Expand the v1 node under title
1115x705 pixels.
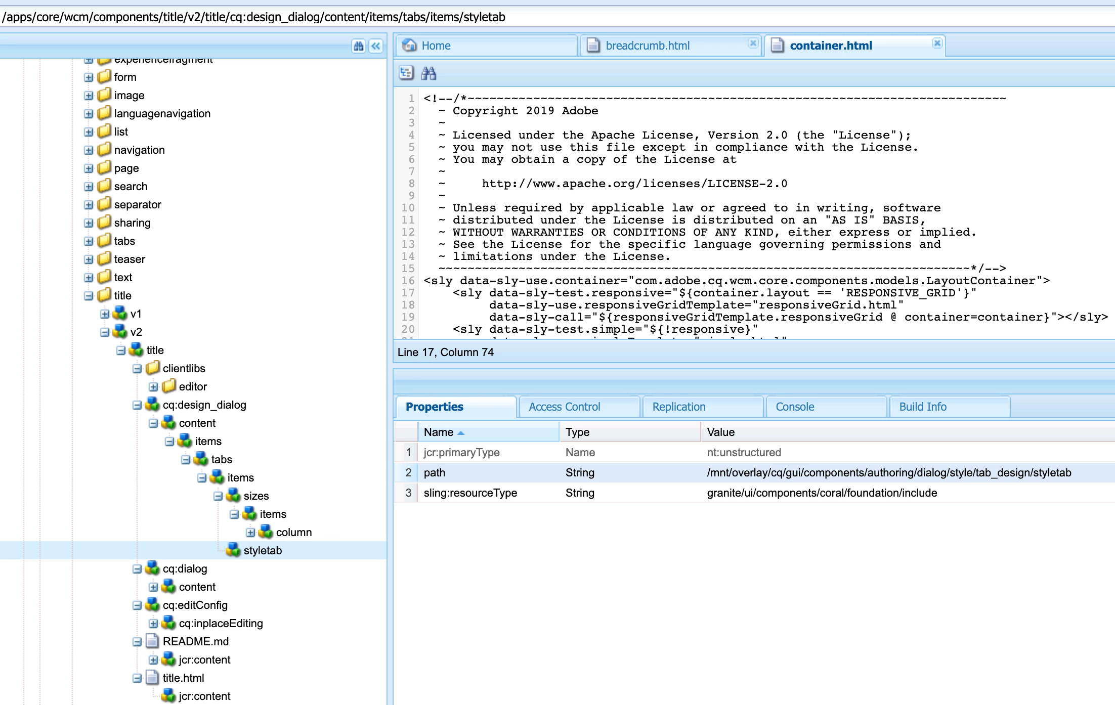pos(105,314)
